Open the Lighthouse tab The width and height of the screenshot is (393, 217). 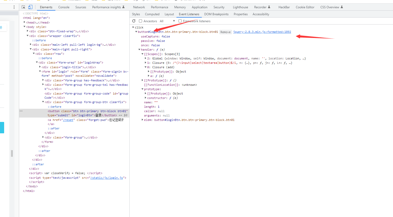tap(240, 7)
